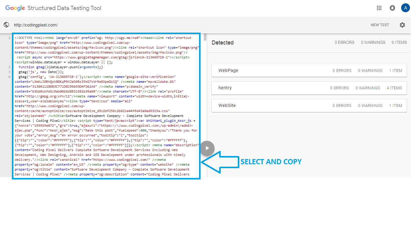
Task: Run test with the play button
Action: coord(207,148)
